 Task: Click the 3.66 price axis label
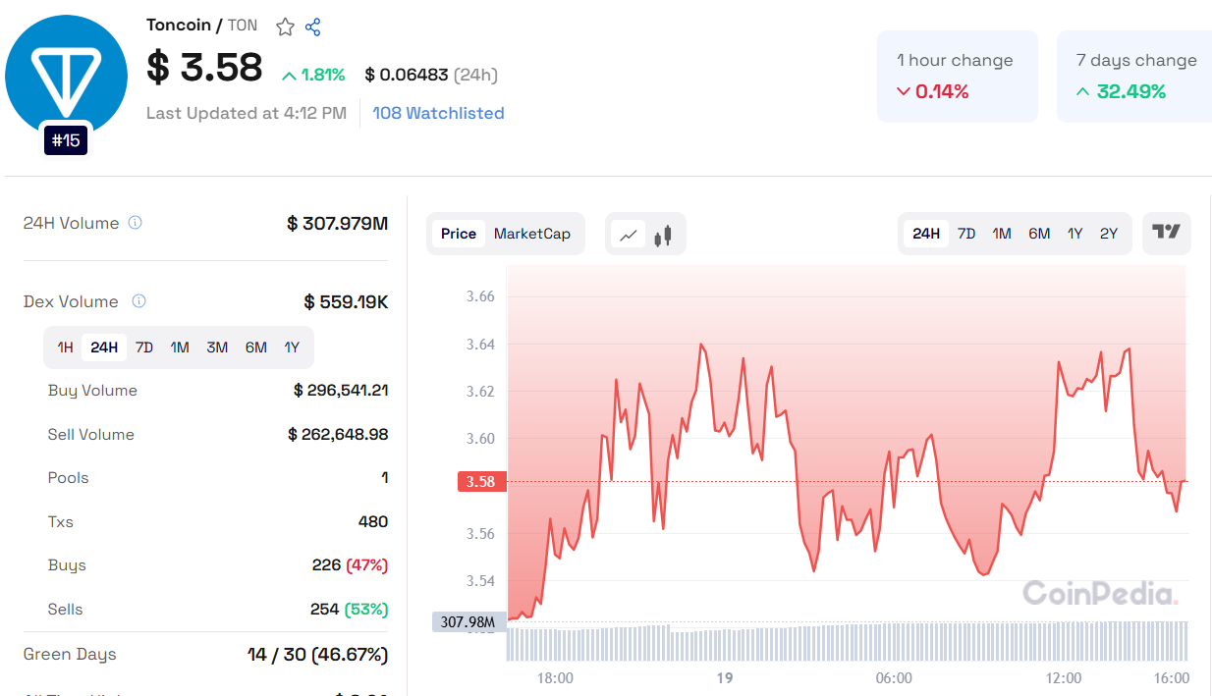click(481, 296)
